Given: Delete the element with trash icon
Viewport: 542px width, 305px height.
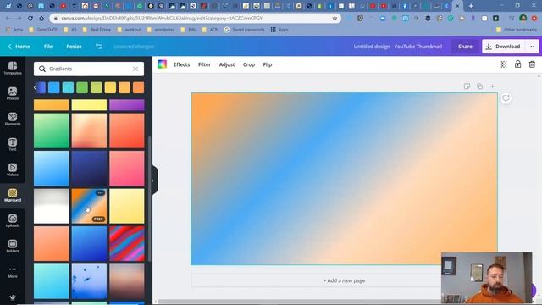Looking at the screenshot, I should pos(532,64).
